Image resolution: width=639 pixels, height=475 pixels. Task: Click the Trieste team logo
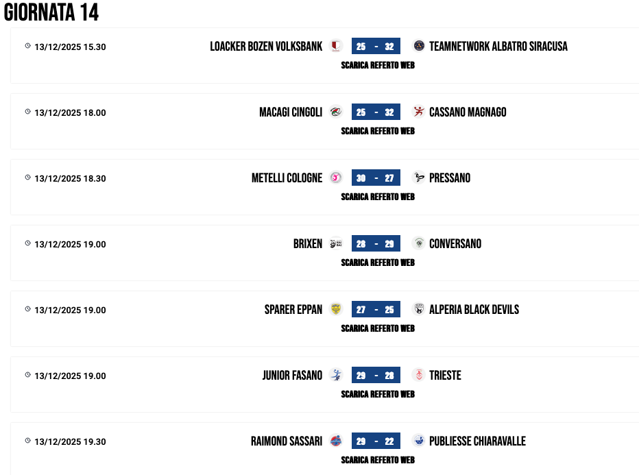(418, 375)
